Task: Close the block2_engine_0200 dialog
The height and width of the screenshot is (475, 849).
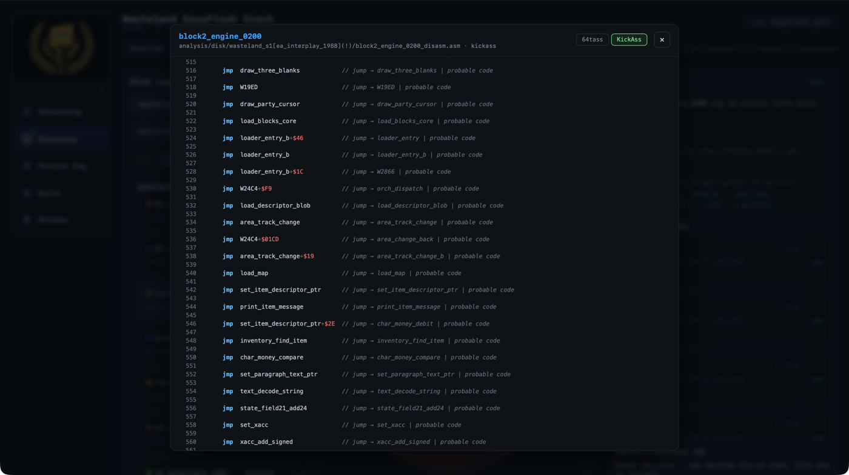Action: pyautogui.click(x=662, y=39)
